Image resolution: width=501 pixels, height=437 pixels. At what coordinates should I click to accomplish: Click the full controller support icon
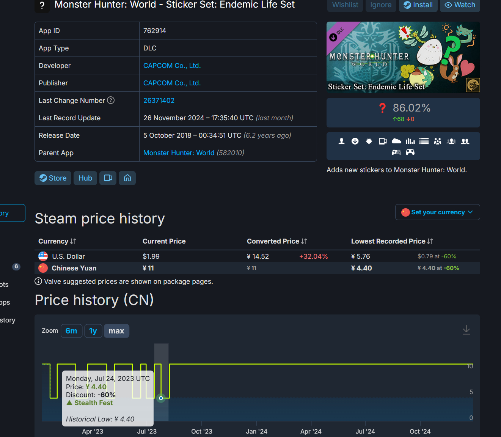tap(410, 152)
